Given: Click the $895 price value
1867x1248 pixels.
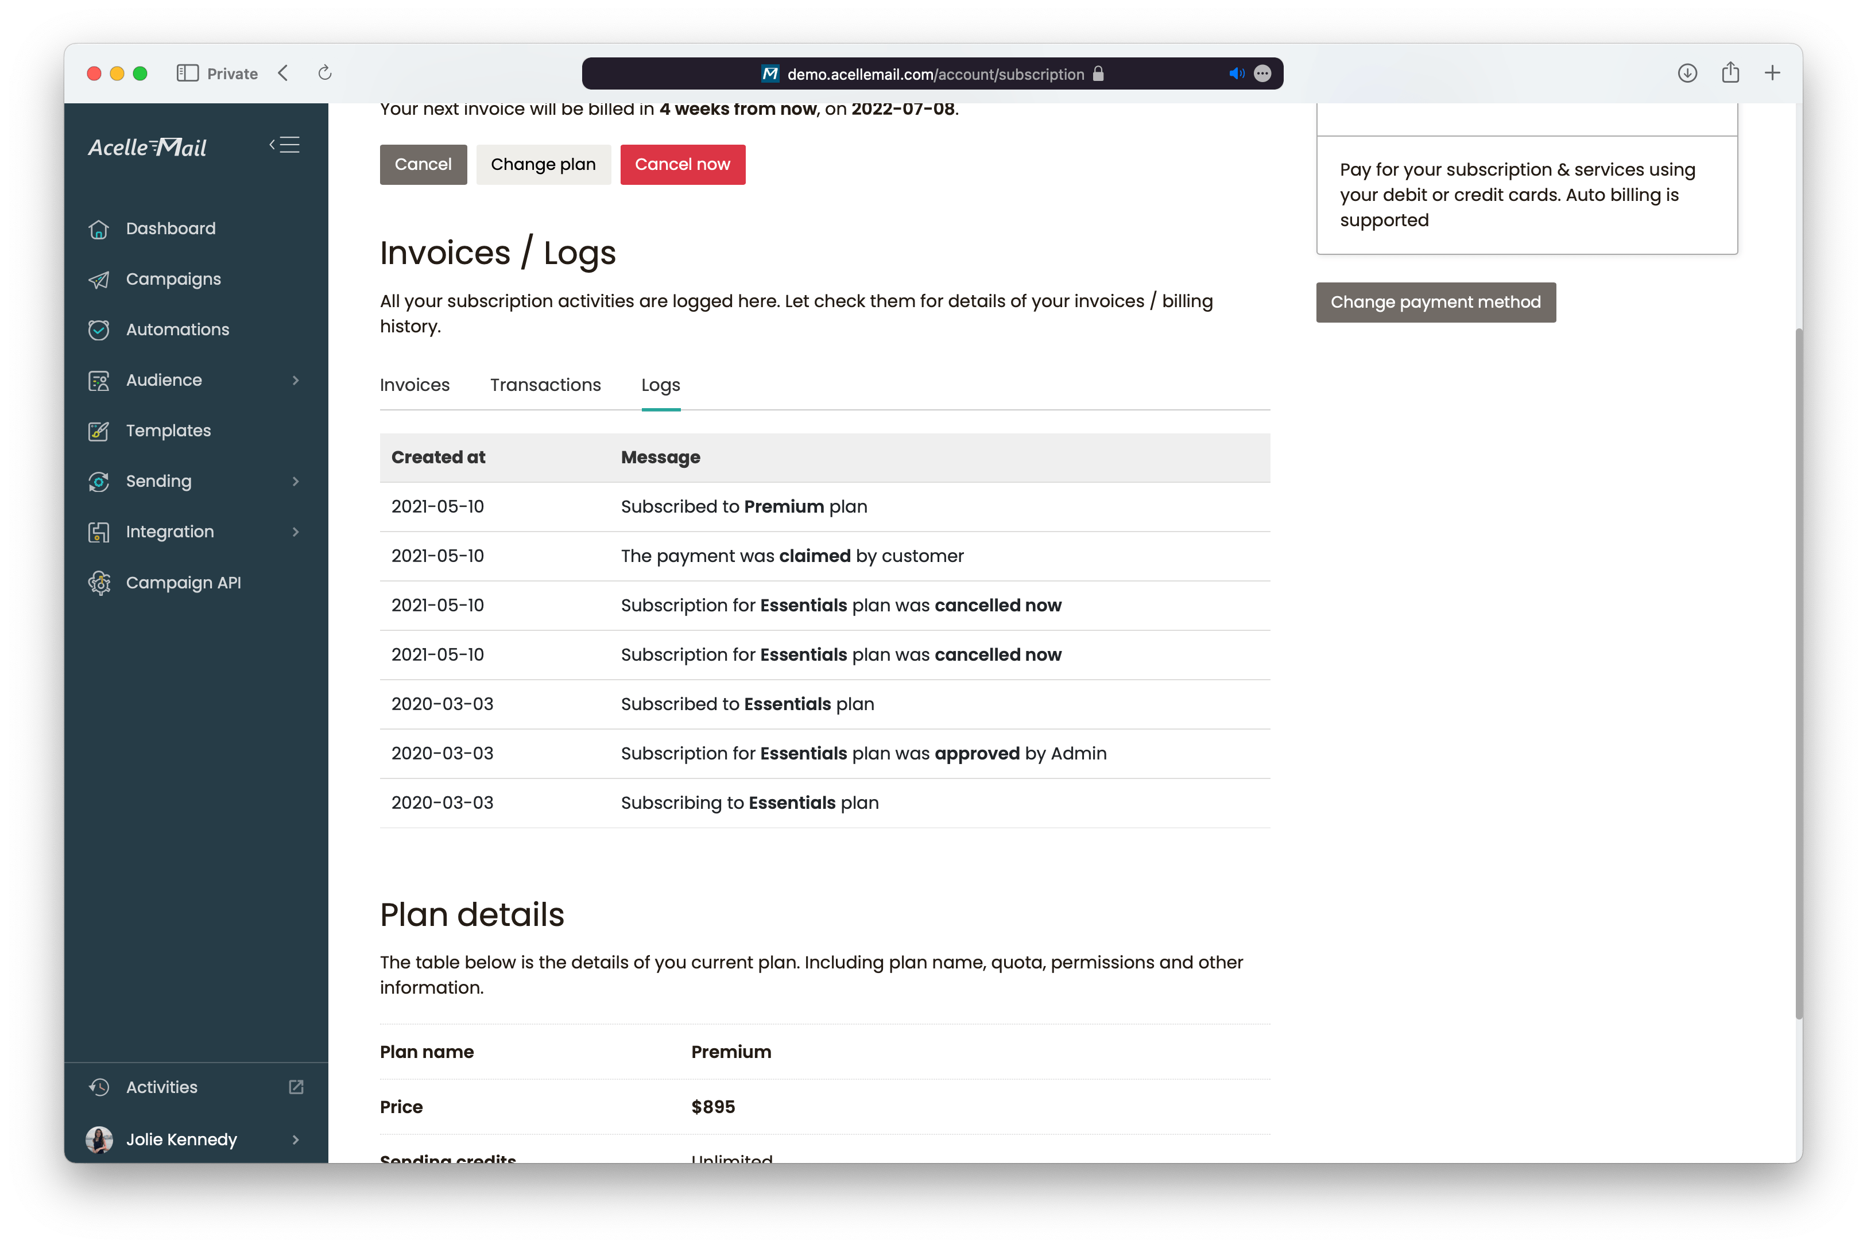Looking at the screenshot, I should pyautogui.click(x=713, y=1107).
